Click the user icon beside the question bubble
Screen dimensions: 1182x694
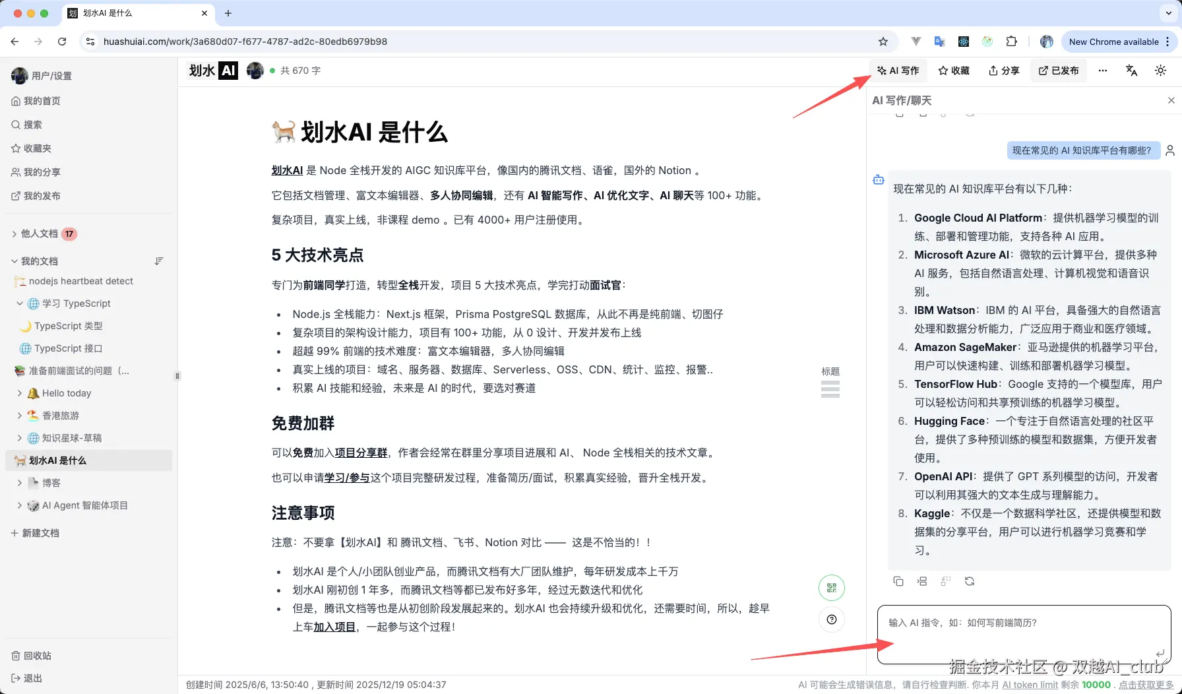pyautogui.click(x=1170, y=150)
